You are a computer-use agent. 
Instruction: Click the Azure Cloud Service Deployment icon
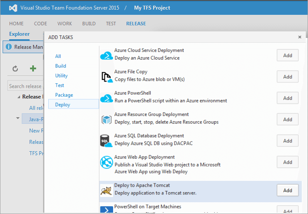tap(107, 55)
